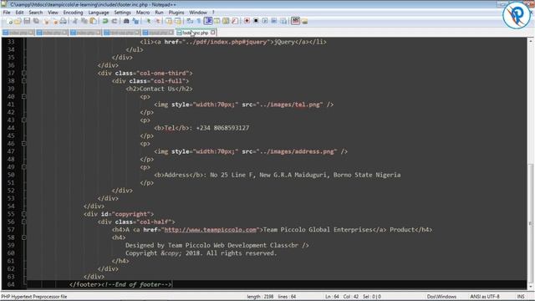Click the http://www.teampiccolo.com link in code
Screen dimensions: 535x301
pyautogui.click(x=210, y=230)
